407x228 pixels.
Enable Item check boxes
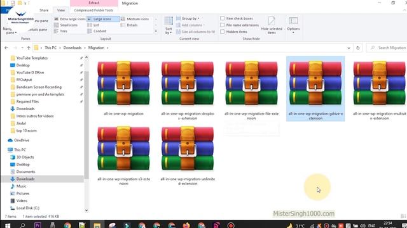[222, 18]
